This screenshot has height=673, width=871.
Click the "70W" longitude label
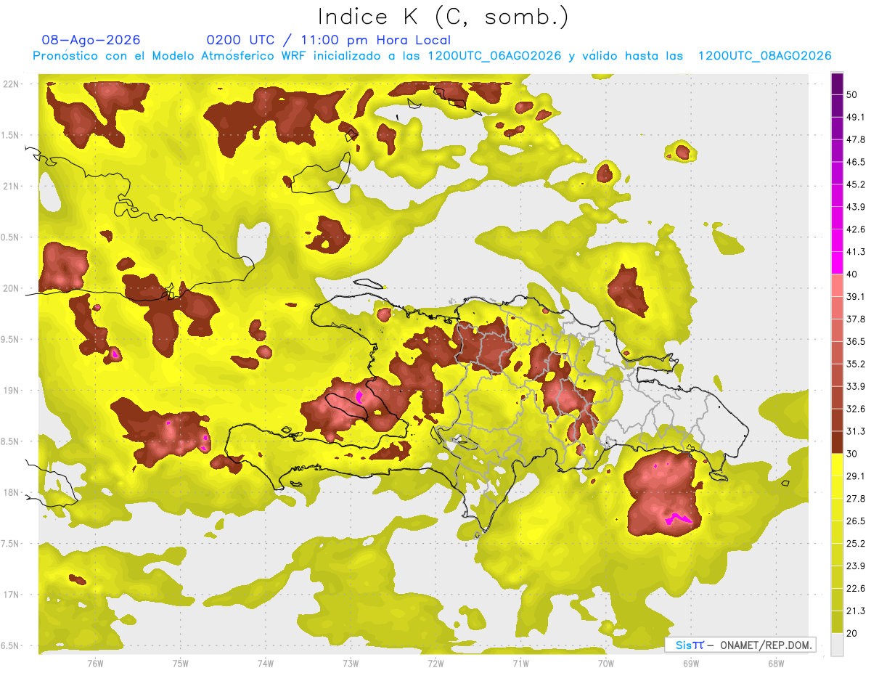(605, 663)
